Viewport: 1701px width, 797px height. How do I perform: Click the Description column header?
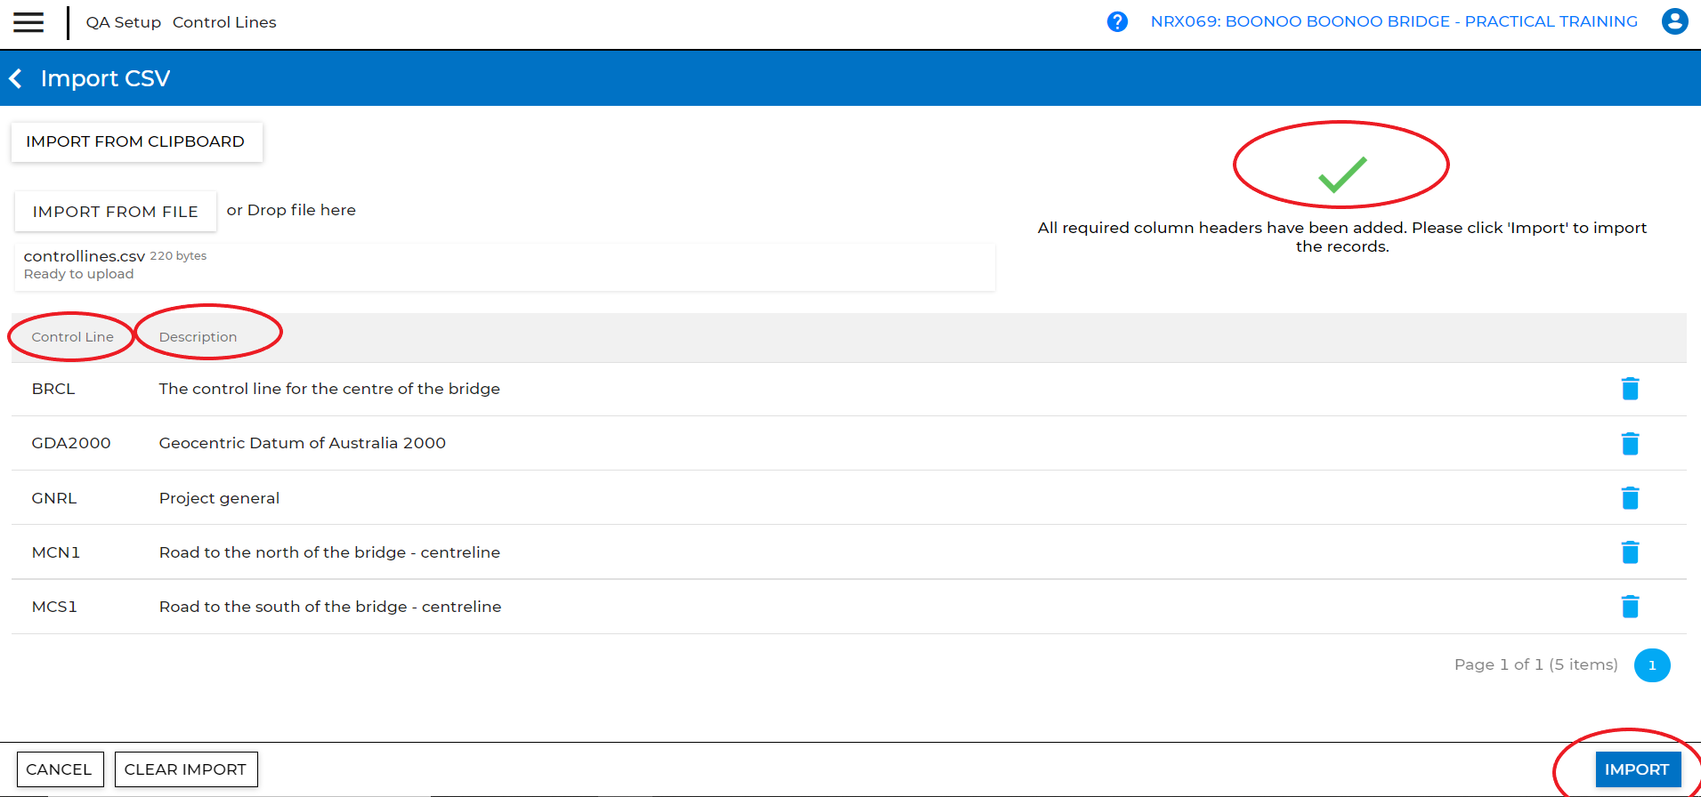pos(198,337)
